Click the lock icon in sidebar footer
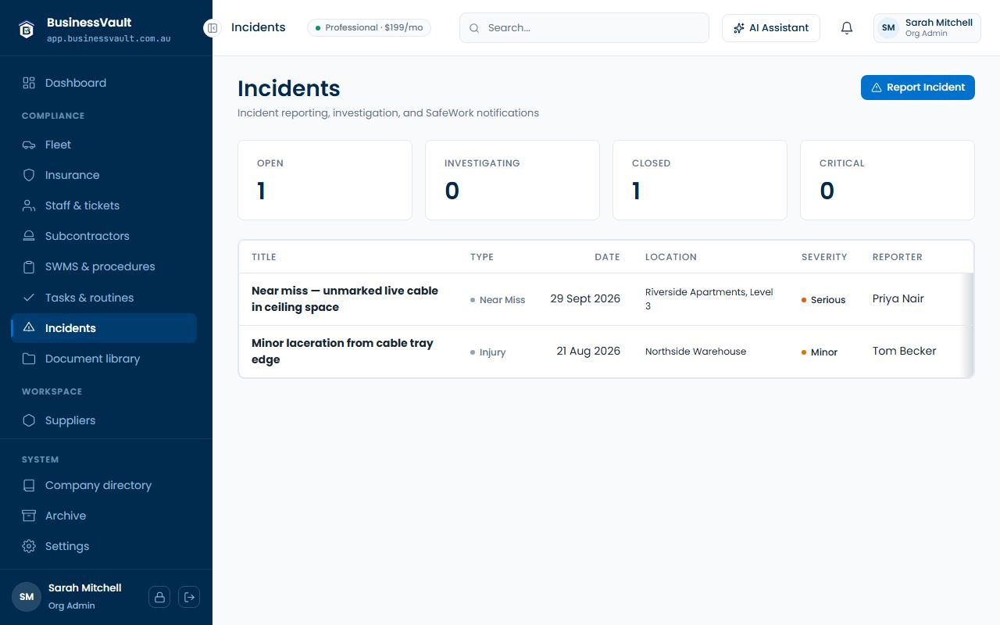This screenshot has height=625, width=1000. [x=159, y=597]
